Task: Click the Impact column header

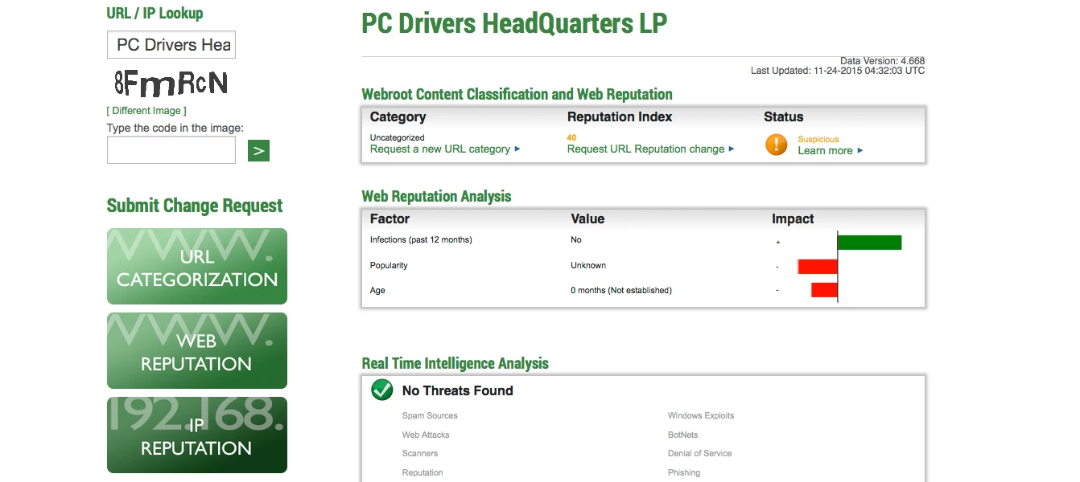Action: coord(793,219)
